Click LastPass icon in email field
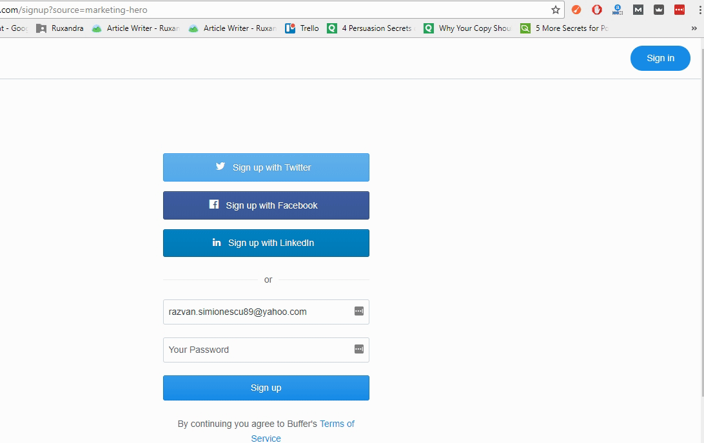 click(358, 311)
